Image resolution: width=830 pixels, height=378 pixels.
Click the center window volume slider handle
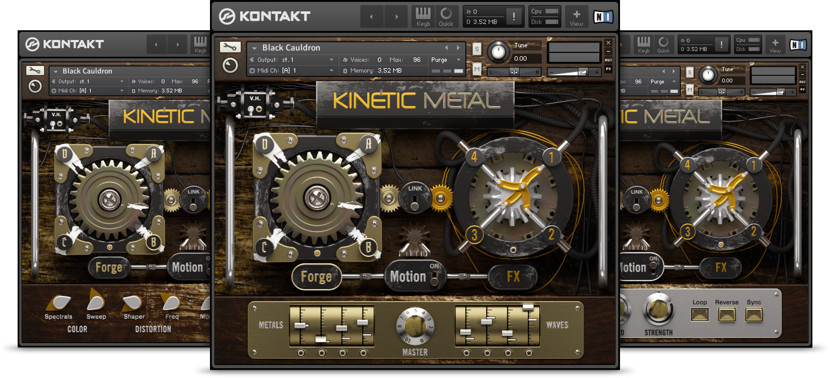[x=582, y=72]
